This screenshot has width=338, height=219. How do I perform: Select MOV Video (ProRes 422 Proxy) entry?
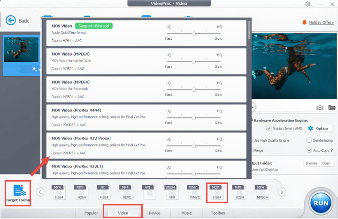(x=146, y=146)
